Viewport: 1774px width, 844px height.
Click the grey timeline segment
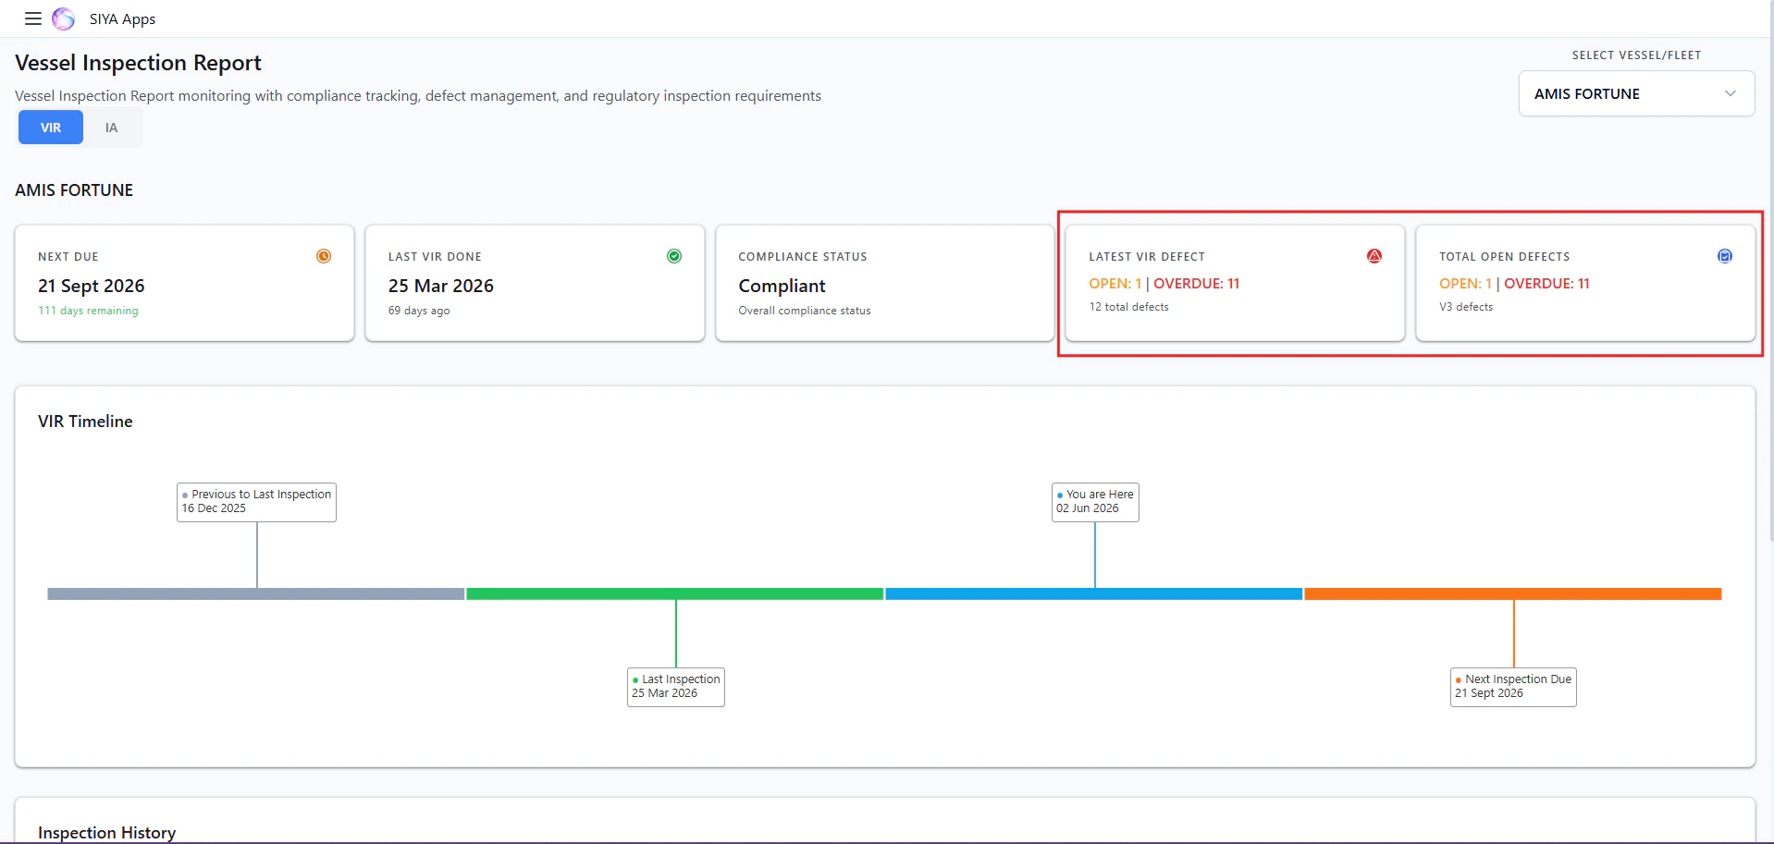tap(256, 593)
